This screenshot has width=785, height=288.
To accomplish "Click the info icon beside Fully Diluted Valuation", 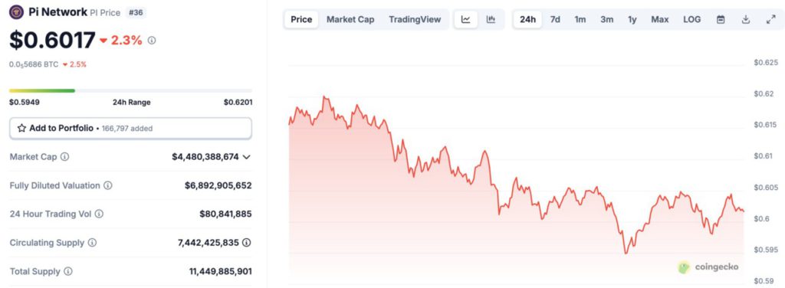I will [107, 185].
